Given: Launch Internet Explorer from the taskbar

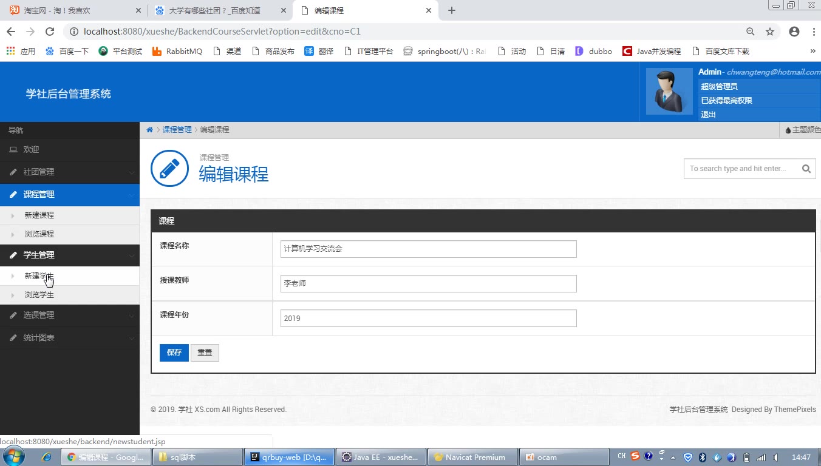Looking at the screenshot, I should point(47,457).
